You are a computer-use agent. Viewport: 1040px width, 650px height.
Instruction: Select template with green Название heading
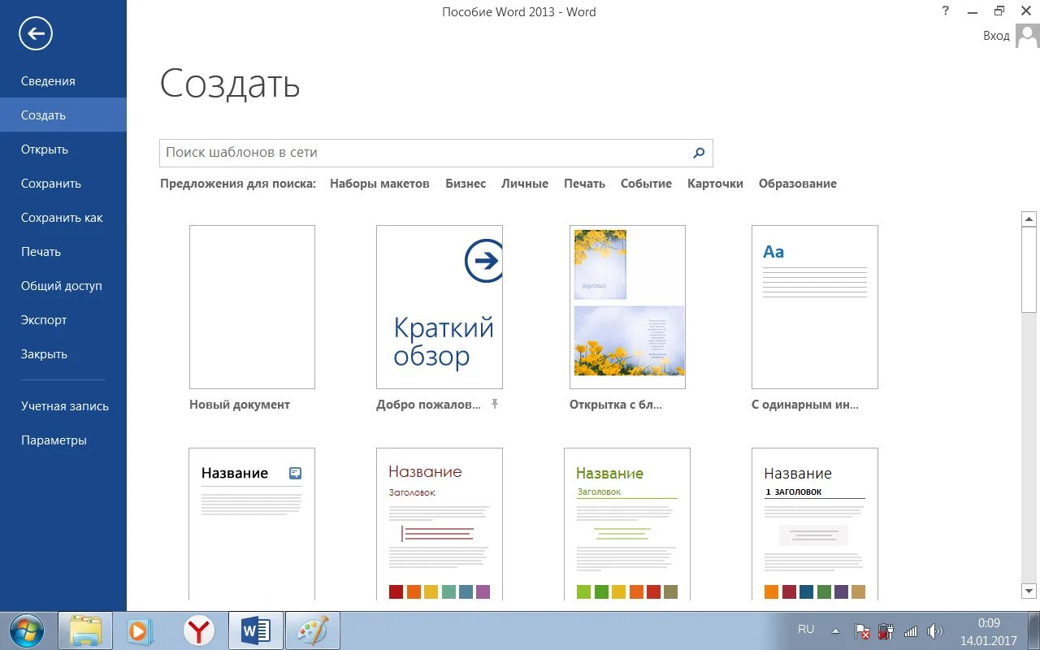pos(627,524)
